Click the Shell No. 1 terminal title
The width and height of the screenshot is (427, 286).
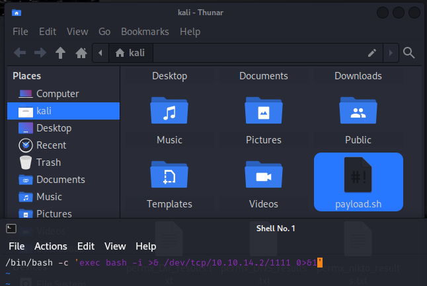(x=276, y=229)
